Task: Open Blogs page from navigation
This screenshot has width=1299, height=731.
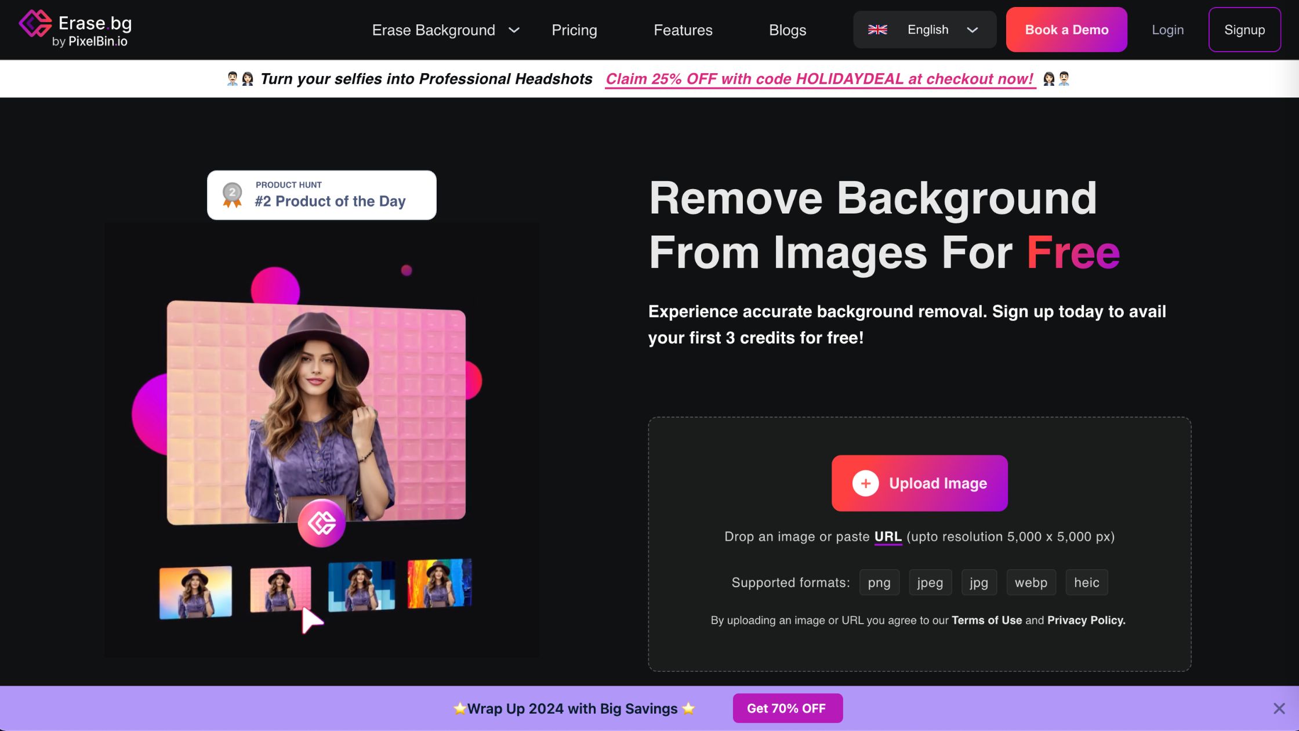Action: 787,30
